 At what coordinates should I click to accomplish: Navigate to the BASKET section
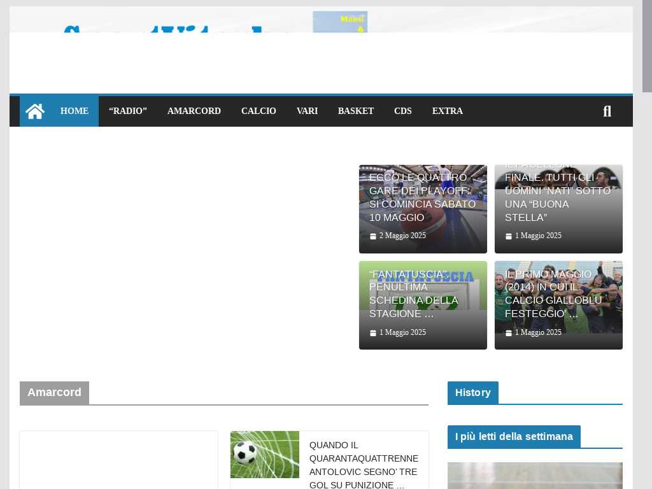[355, 111]
